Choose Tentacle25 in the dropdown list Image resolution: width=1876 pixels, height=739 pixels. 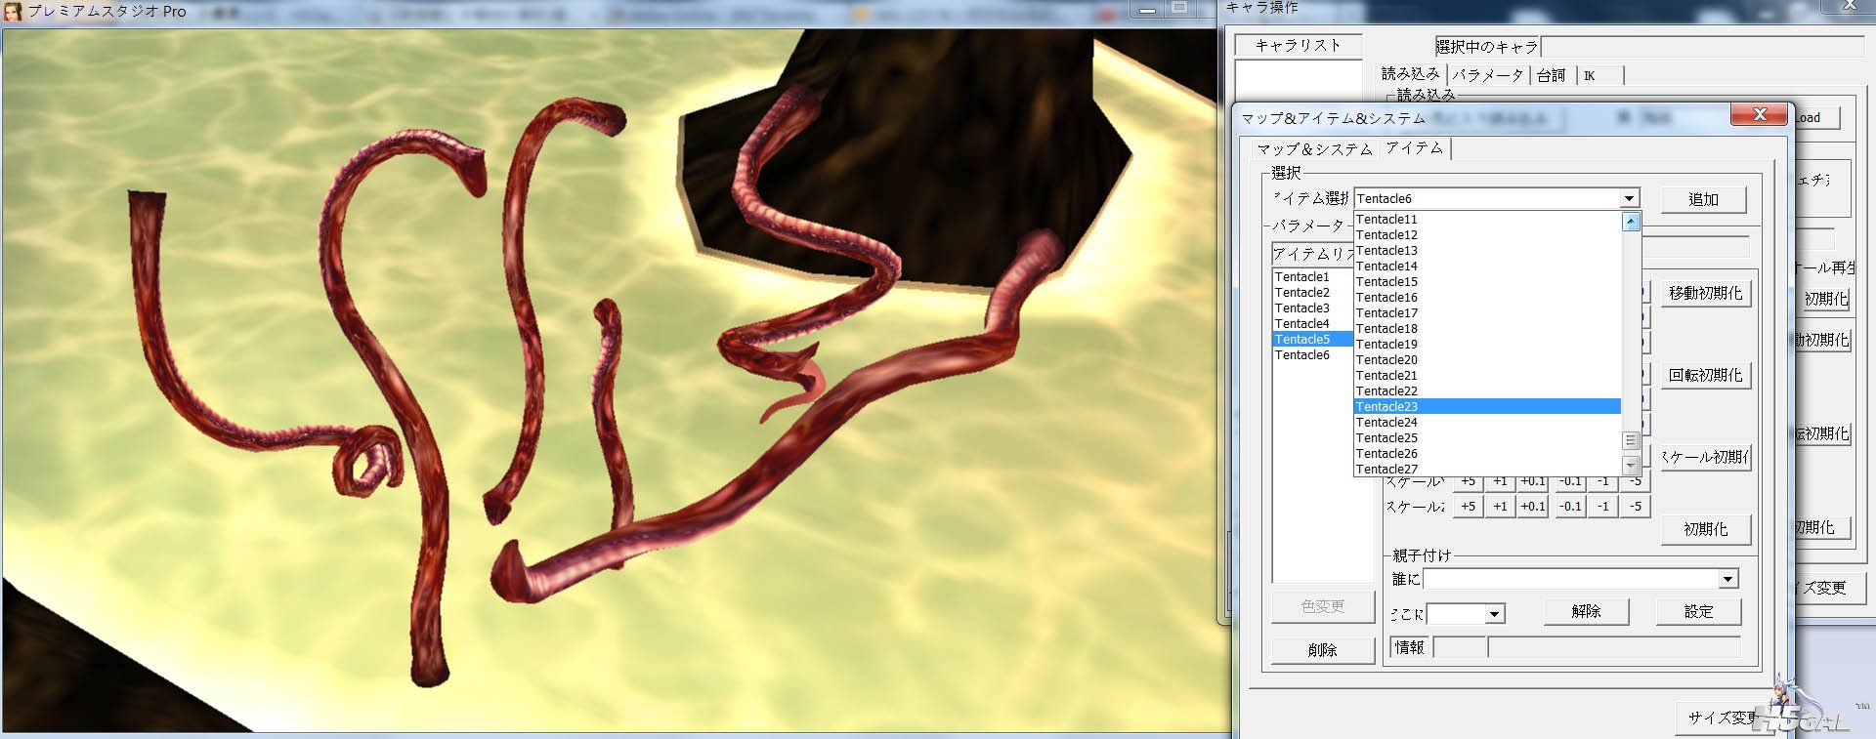(1487, 438)
